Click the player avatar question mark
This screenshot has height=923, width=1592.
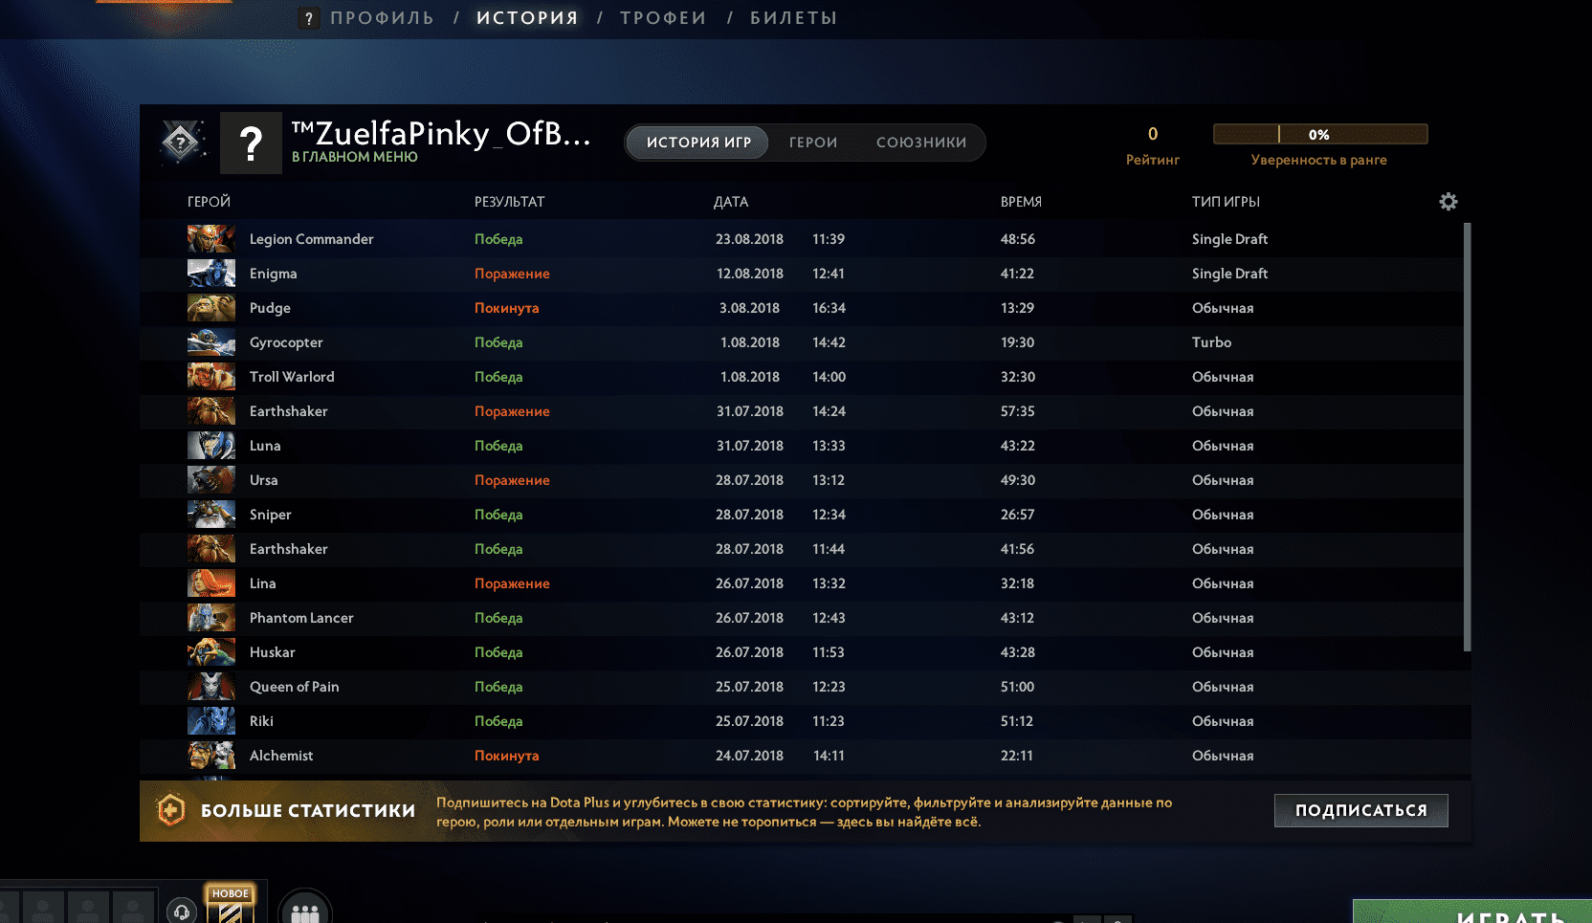[x=251, y=143]
